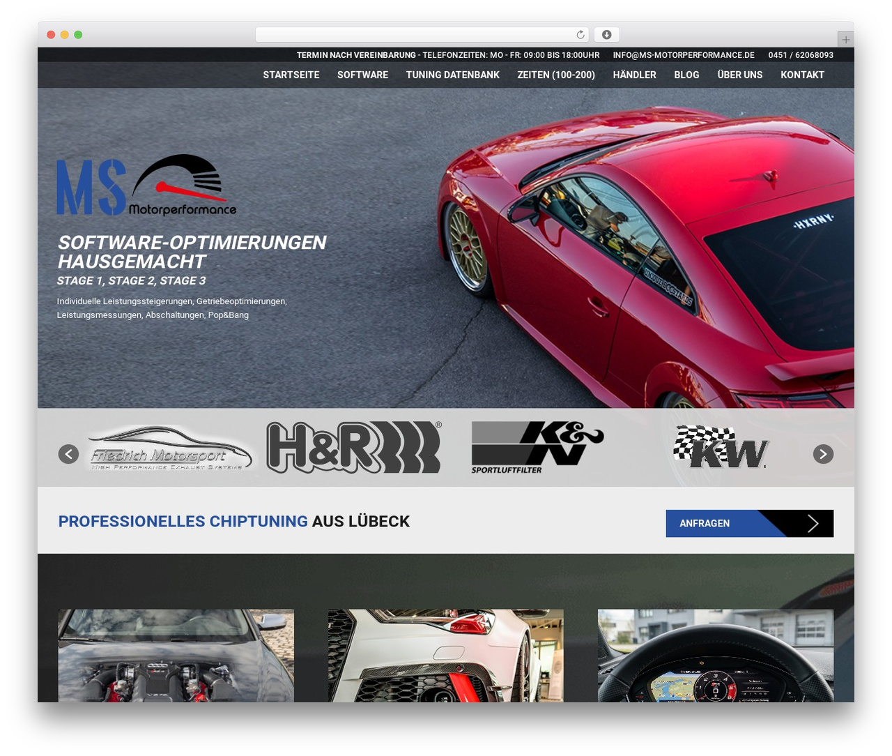The width and height of the screenshot is (892, 756).
Task: Click the Anfragen button
Action: click(x=749, y=523)
